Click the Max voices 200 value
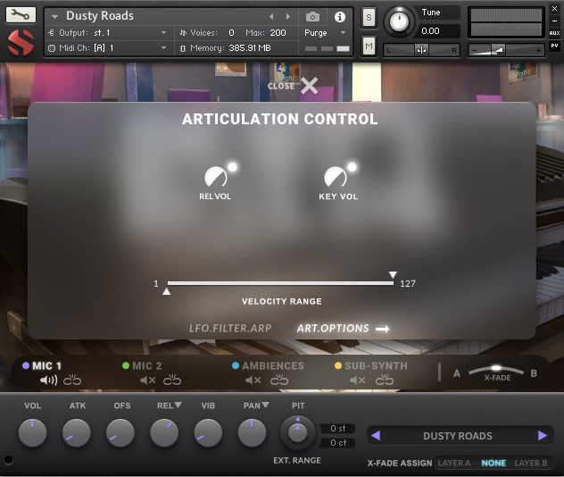Screen dimensions: 564x477 click(278, 33)
